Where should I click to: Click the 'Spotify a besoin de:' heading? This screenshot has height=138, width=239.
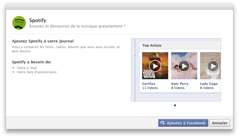(x=32, y=62)
